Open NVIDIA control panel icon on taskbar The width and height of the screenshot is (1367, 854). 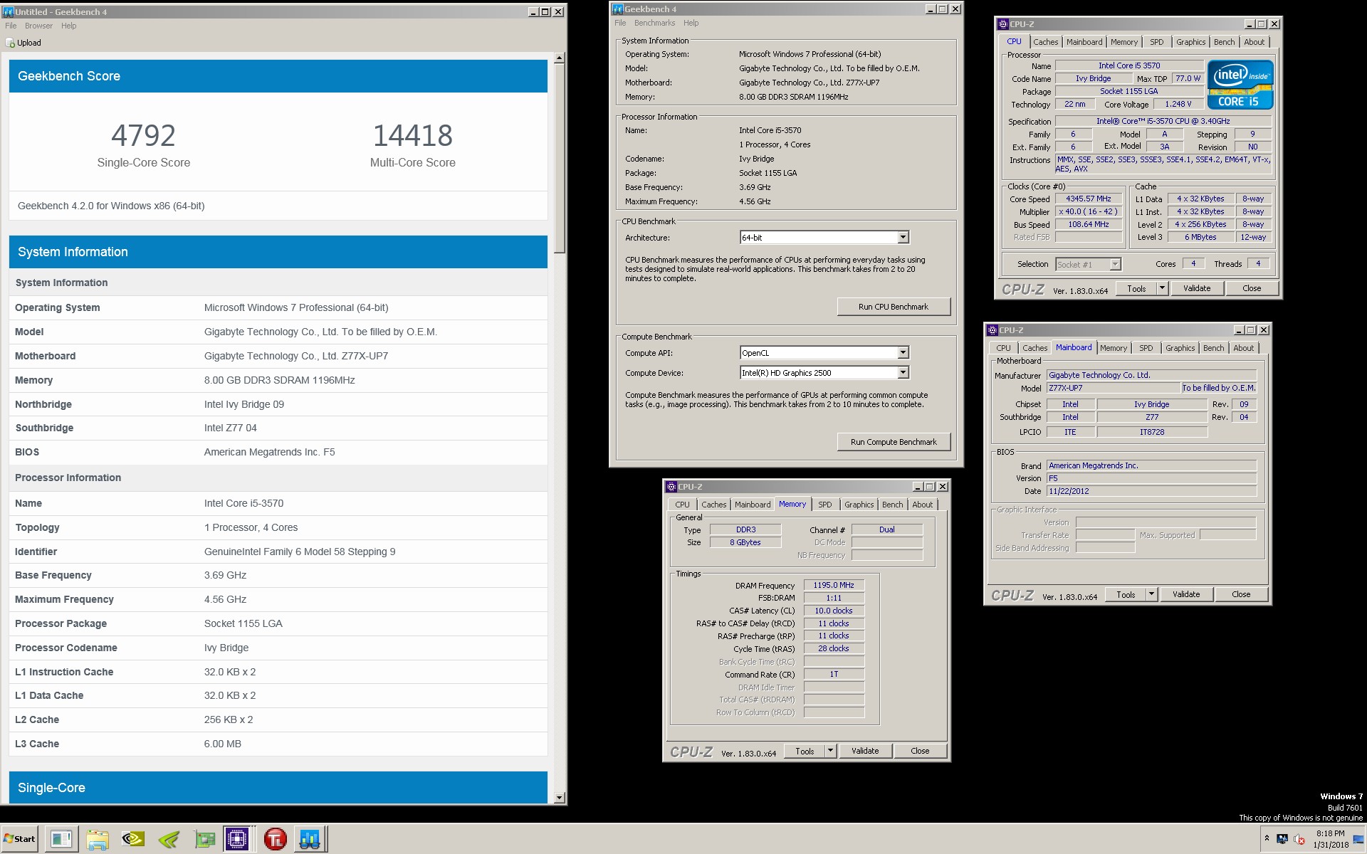tap(133, 839)
